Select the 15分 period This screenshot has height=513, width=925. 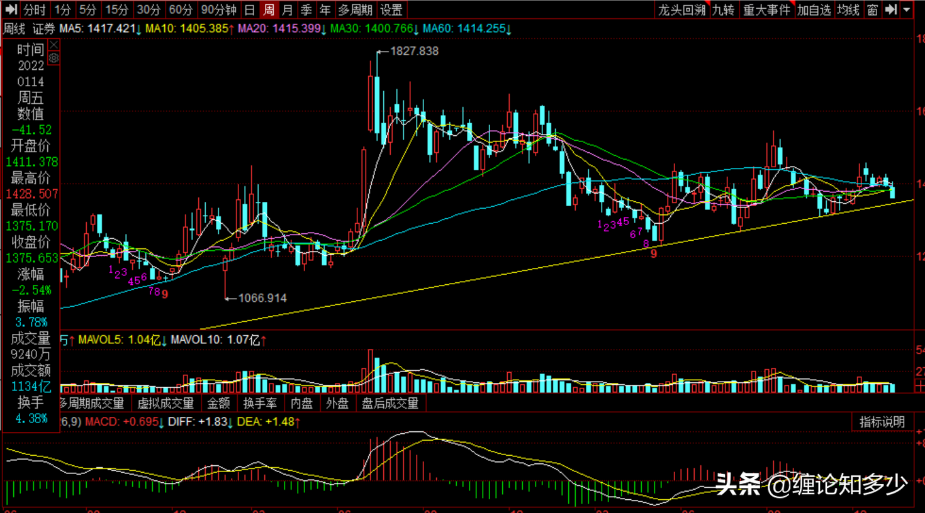[116, 9]
